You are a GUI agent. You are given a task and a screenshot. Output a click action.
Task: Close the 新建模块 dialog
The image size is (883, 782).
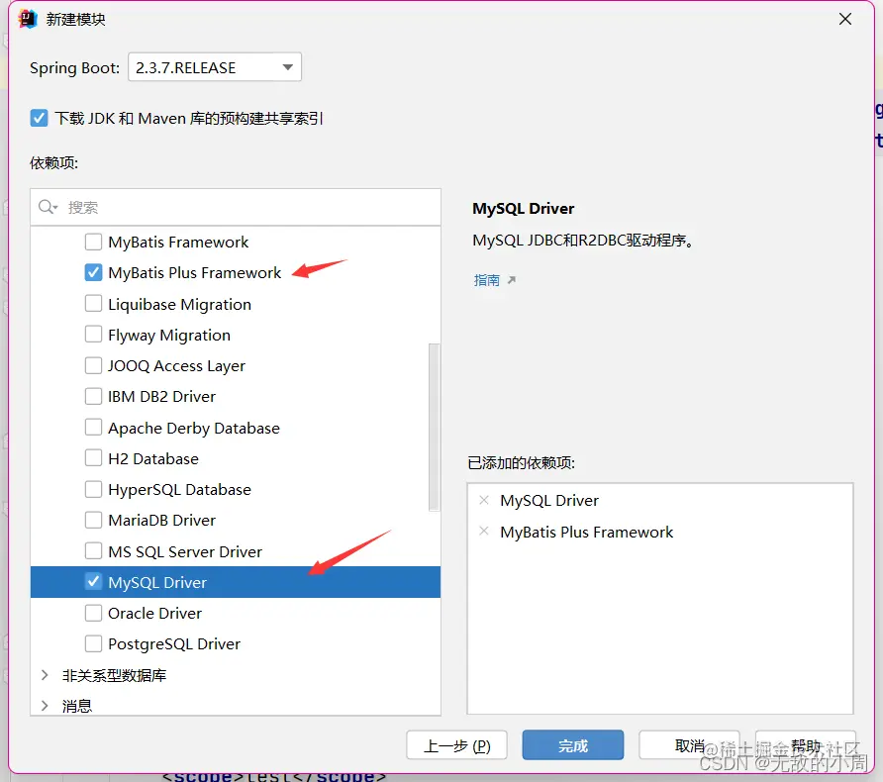click(844, 19)
